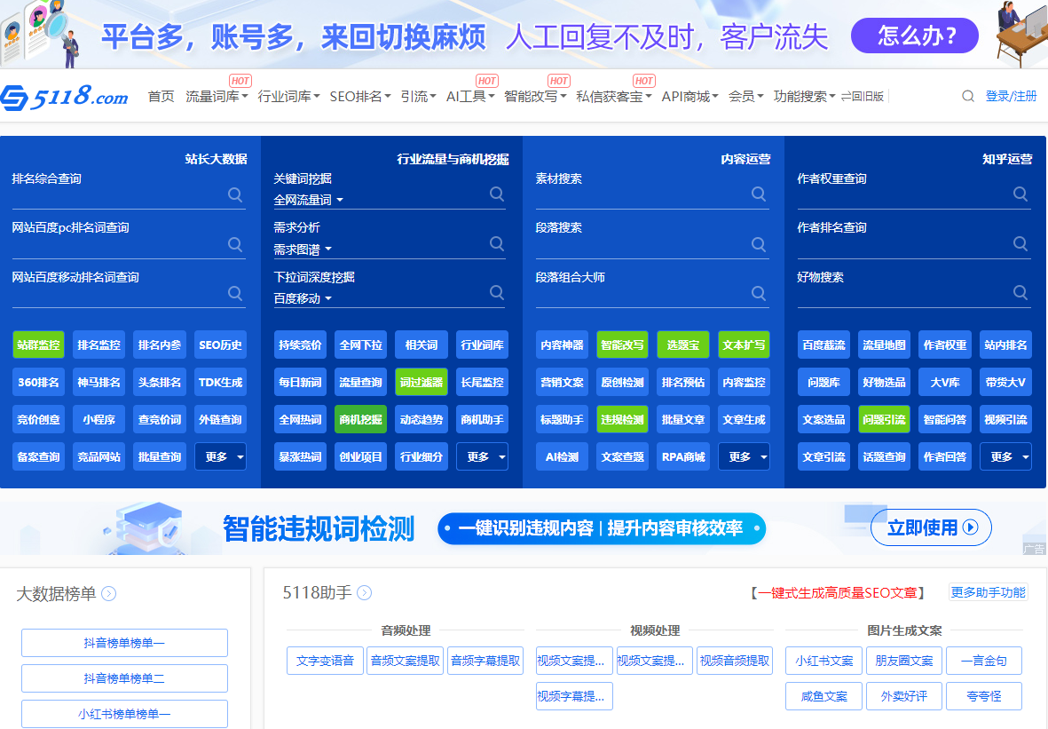Open 私信获客宝 menu

click(613, 96)
